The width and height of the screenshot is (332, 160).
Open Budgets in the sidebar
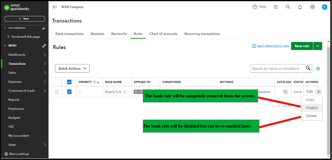pyautogui.click(x=14, y=118)
